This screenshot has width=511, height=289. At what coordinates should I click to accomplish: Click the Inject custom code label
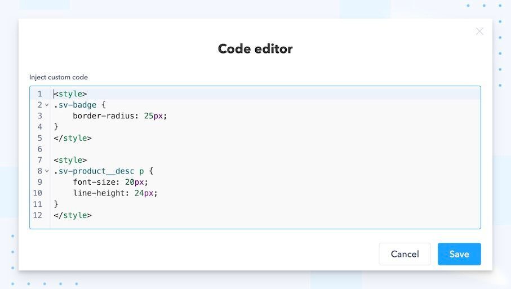click(x=59, y=77)
